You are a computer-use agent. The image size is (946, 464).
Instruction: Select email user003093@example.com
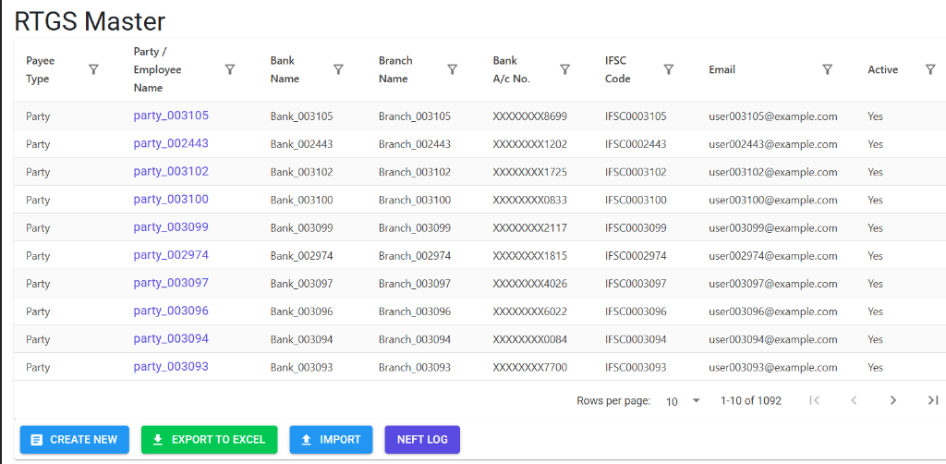pos(773,368)
